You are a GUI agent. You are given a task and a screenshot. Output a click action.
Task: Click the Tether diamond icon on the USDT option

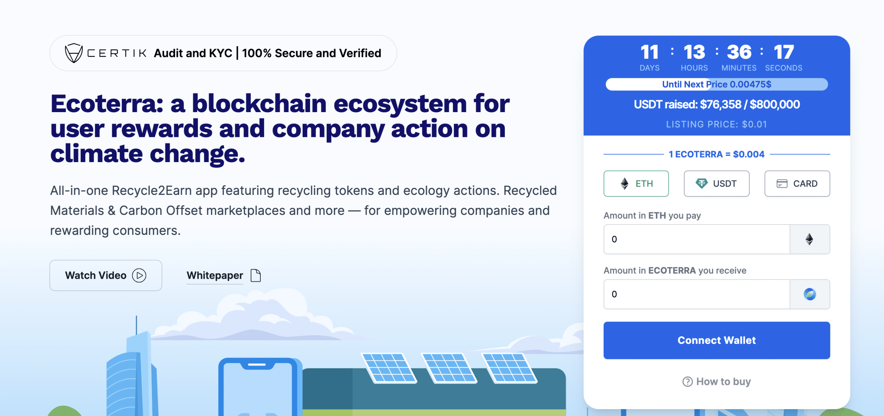tap(701, 184)
